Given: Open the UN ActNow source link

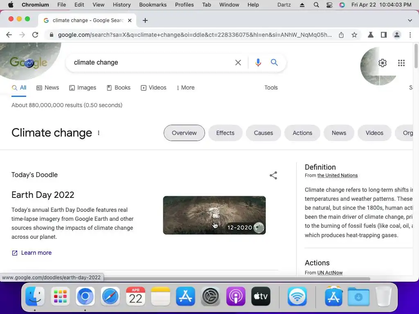Looking at the screenshot, I should click(x=330, y=273).
